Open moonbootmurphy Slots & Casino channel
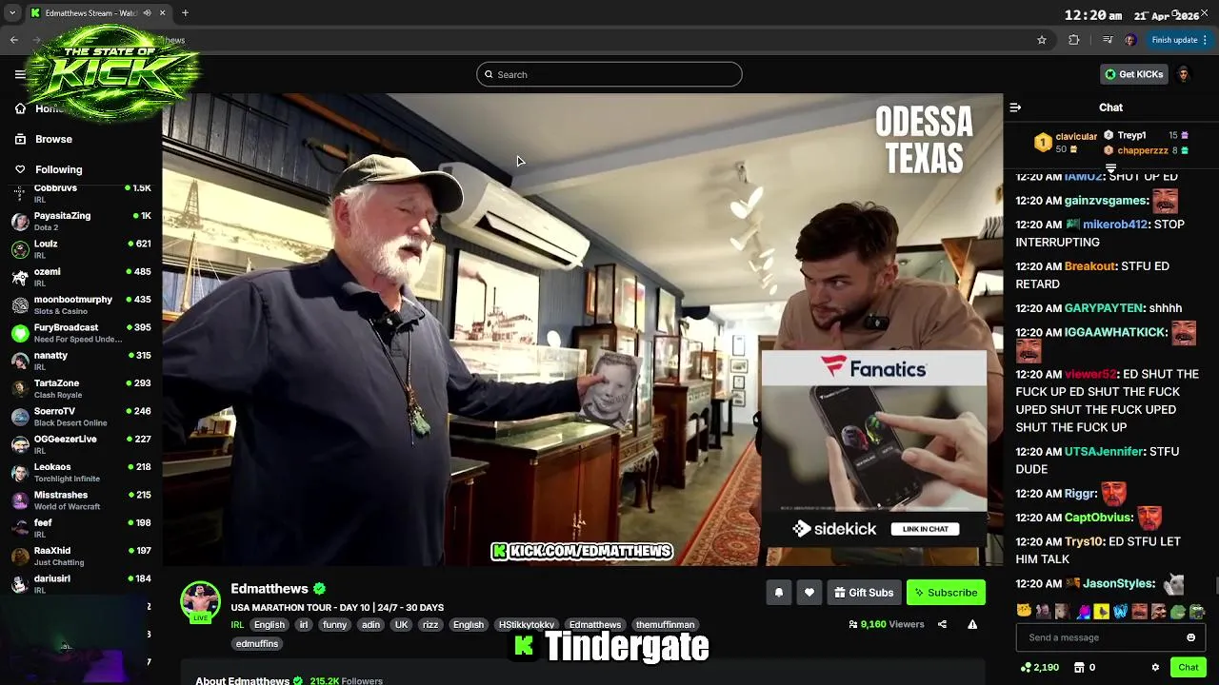The height and width of the screenshot is (685, 1219). [81, 304]
